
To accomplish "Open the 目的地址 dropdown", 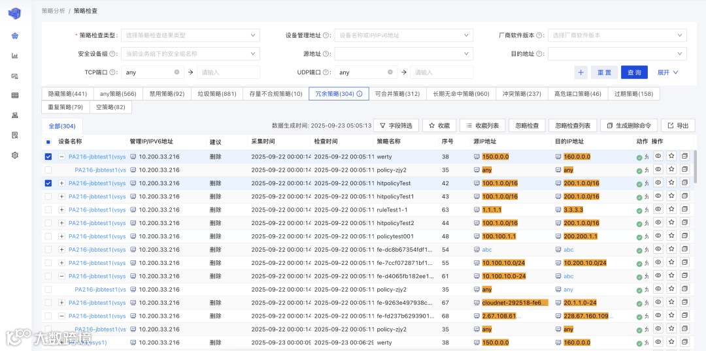I will click(617, 53).
